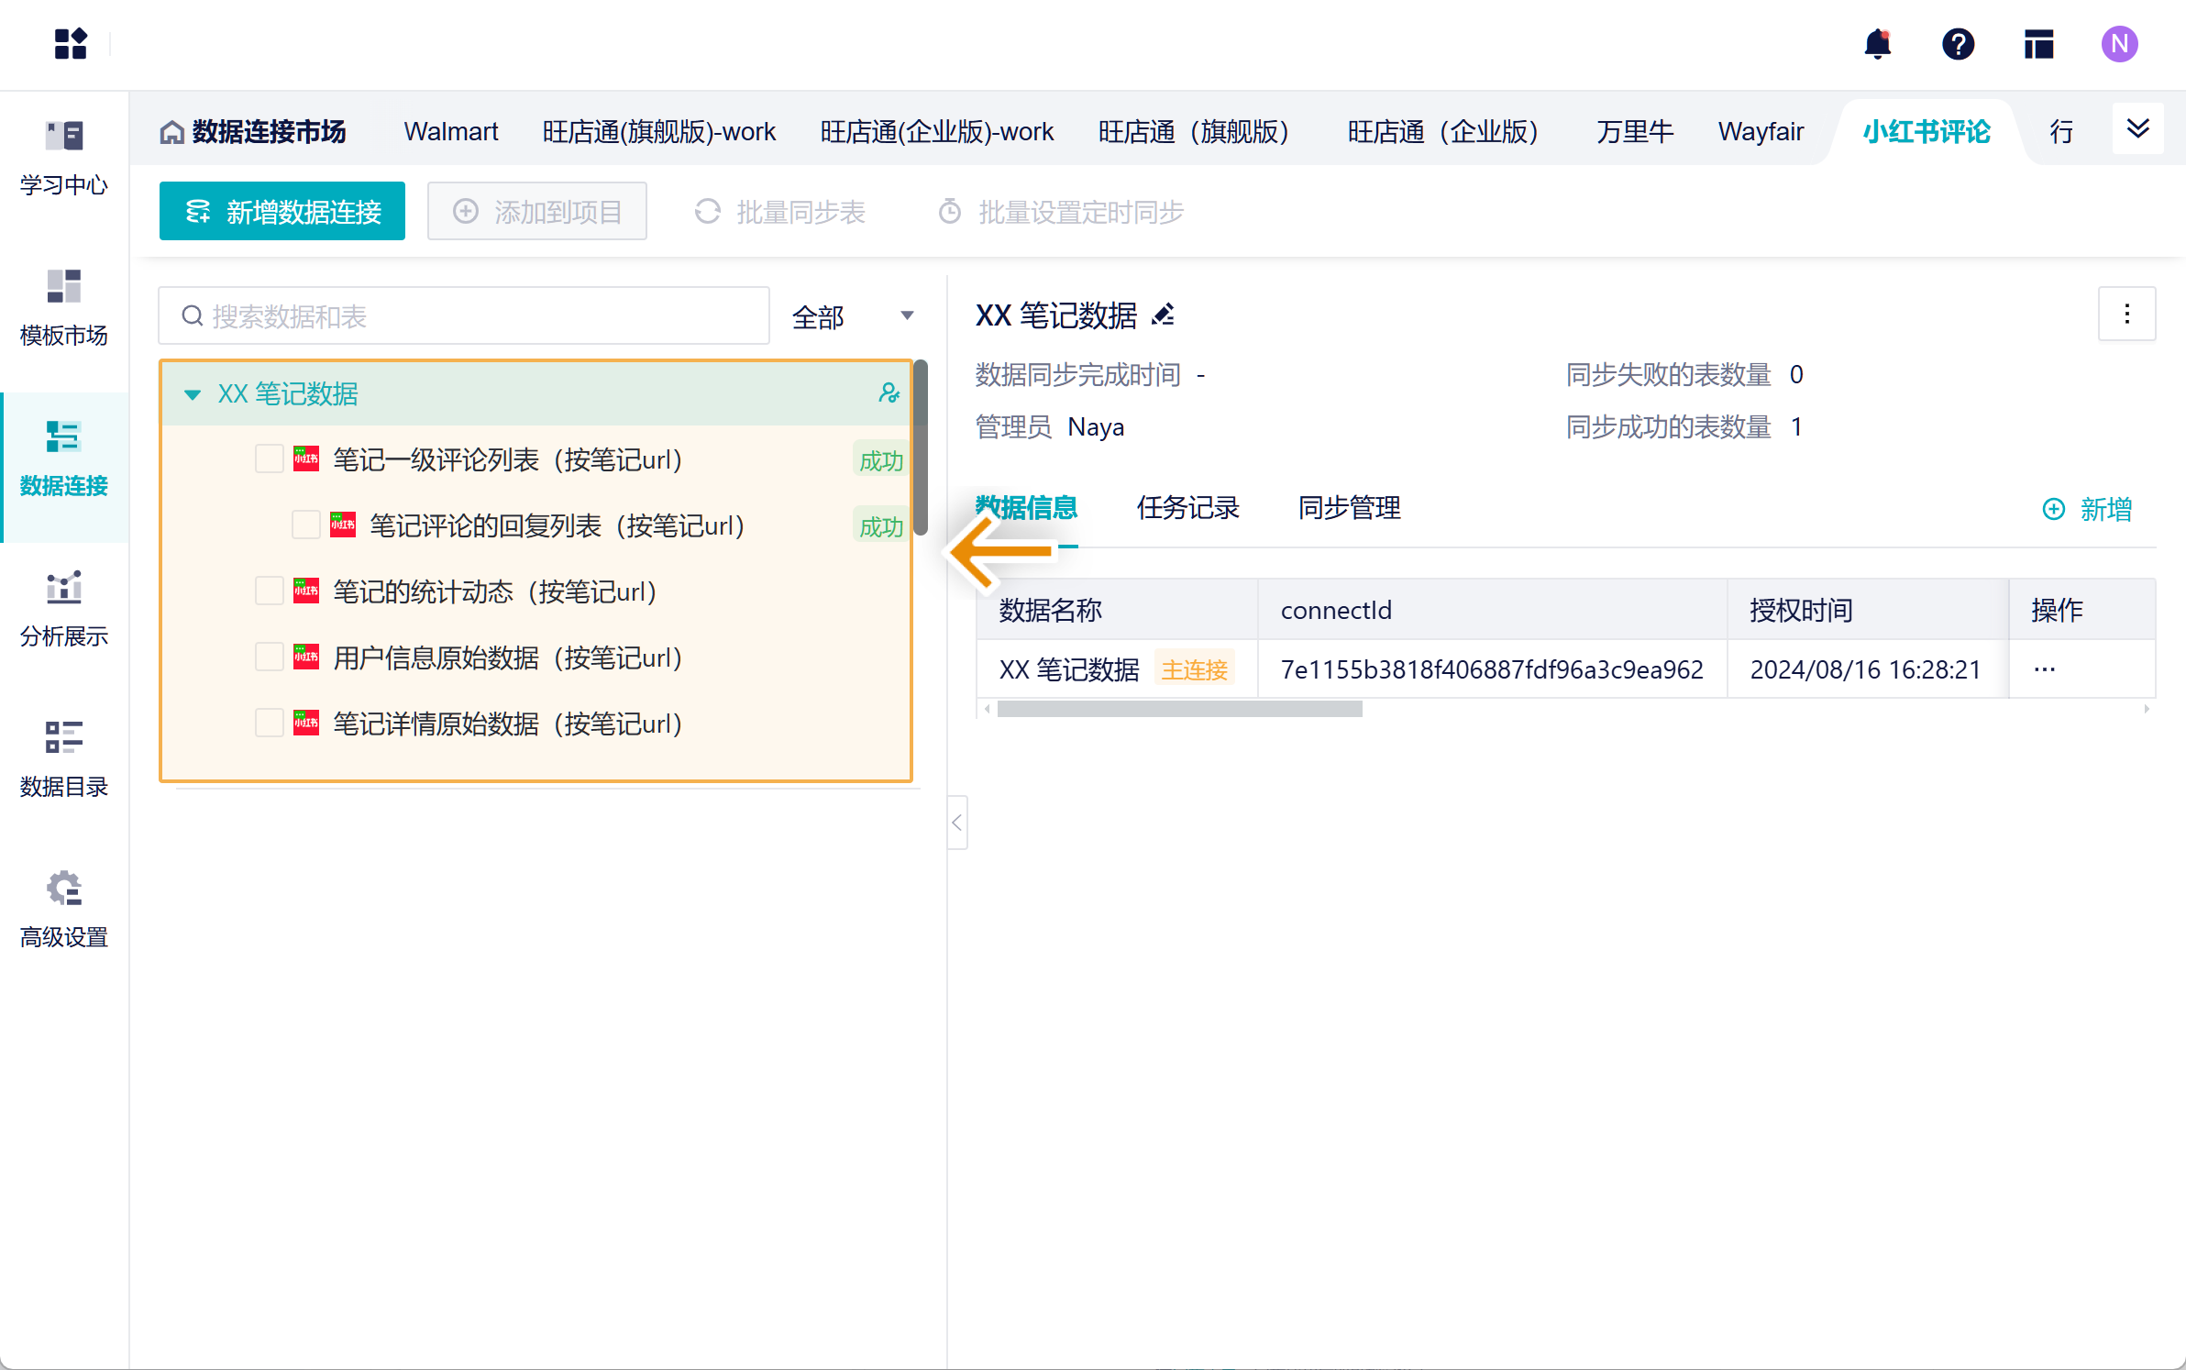Open the notifications bell icon
The height and width of the screenshot is (1370, 2186).
pyautogui.click(x=1877, y=44)
